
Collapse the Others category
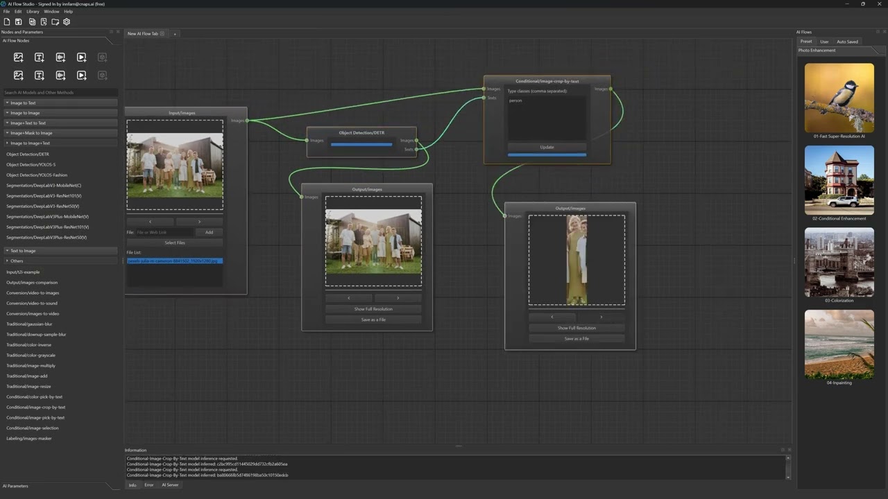(x=60, y=261)
